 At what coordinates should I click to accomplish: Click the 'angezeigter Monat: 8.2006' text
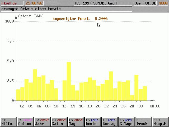click(x=80, y=19)
